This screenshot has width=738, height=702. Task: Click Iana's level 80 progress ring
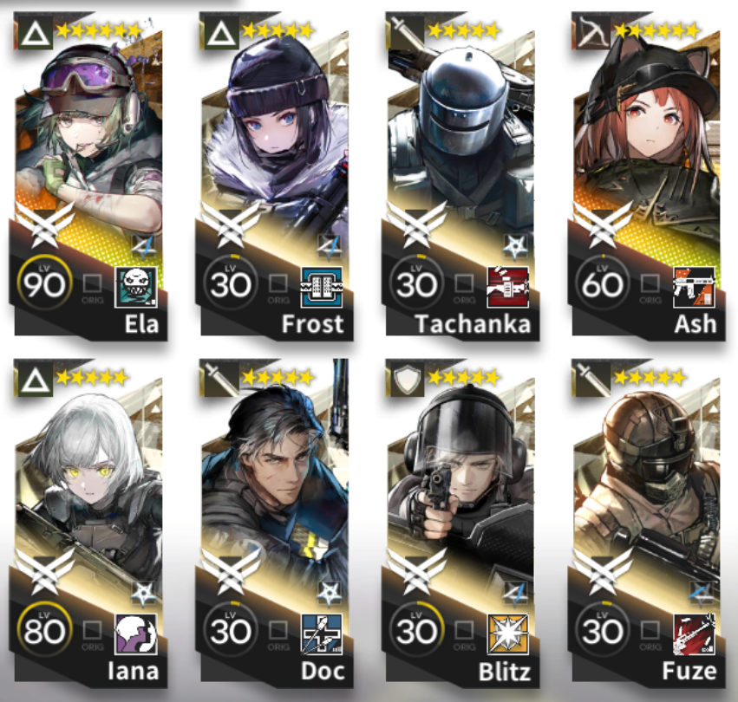(x=45, y=630)
